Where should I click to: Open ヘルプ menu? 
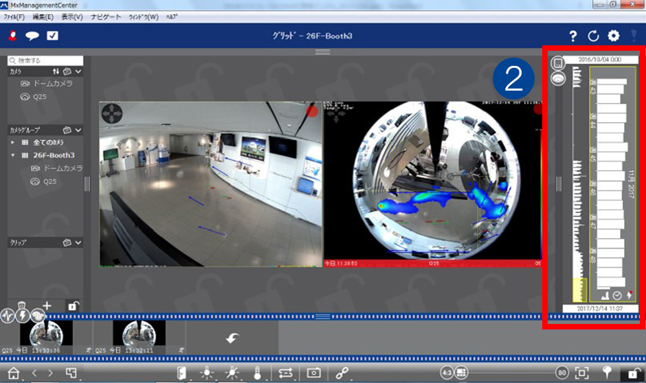point(171,17)
